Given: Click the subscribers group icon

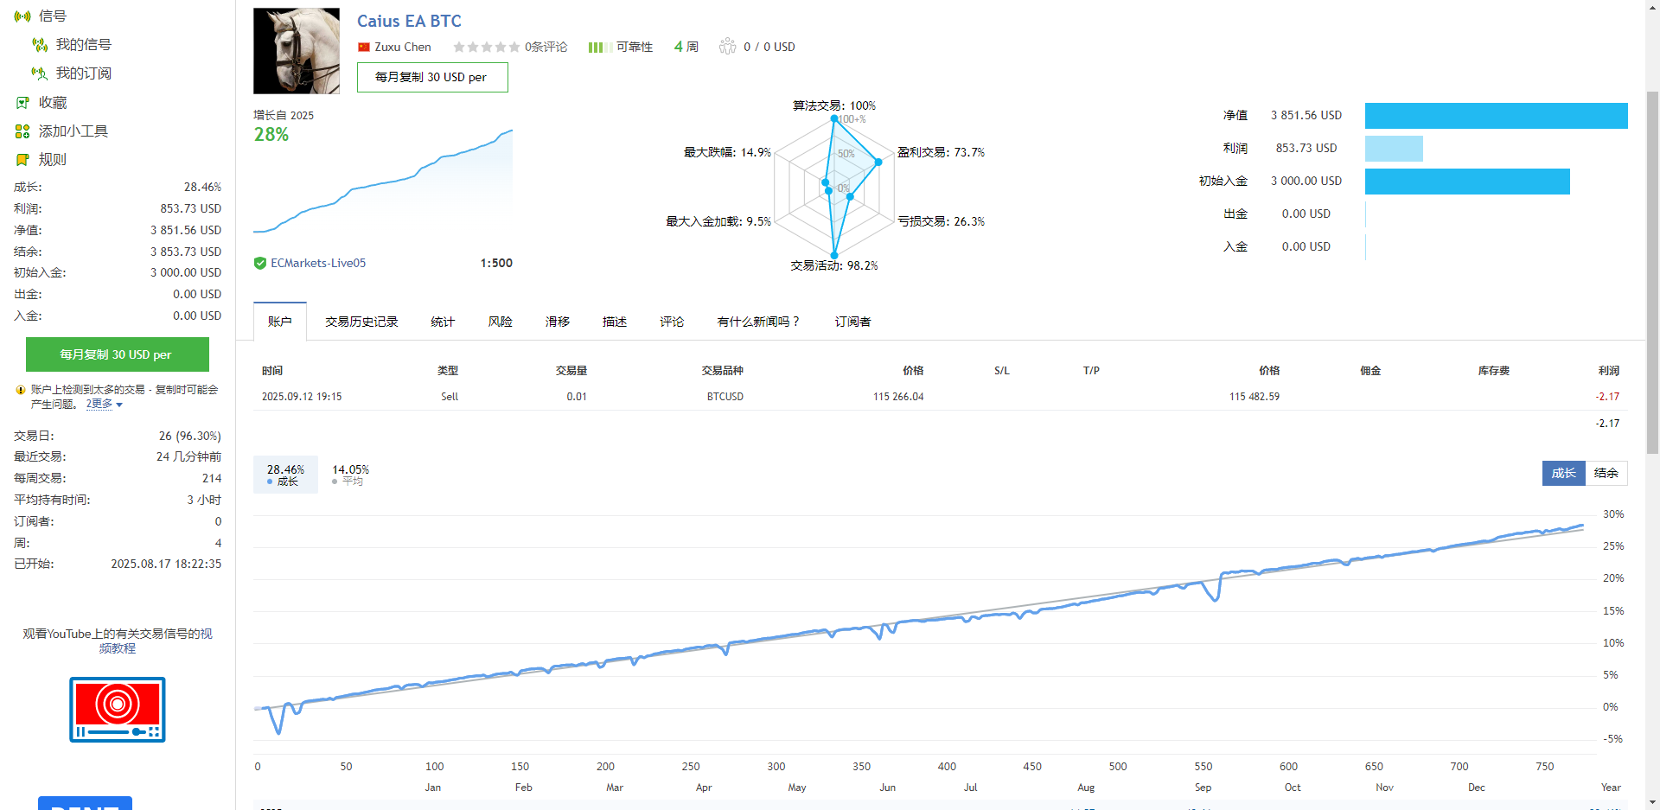Looking at the screenshot, I should [728, 47].
